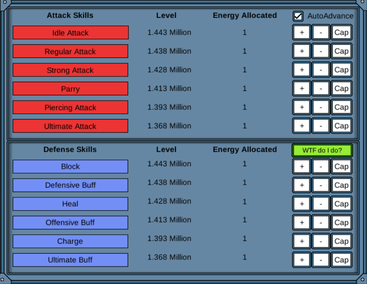Select the Idle Attack skill
The image size is (367, 284).
pyautogui.click(x=70, y=33)
